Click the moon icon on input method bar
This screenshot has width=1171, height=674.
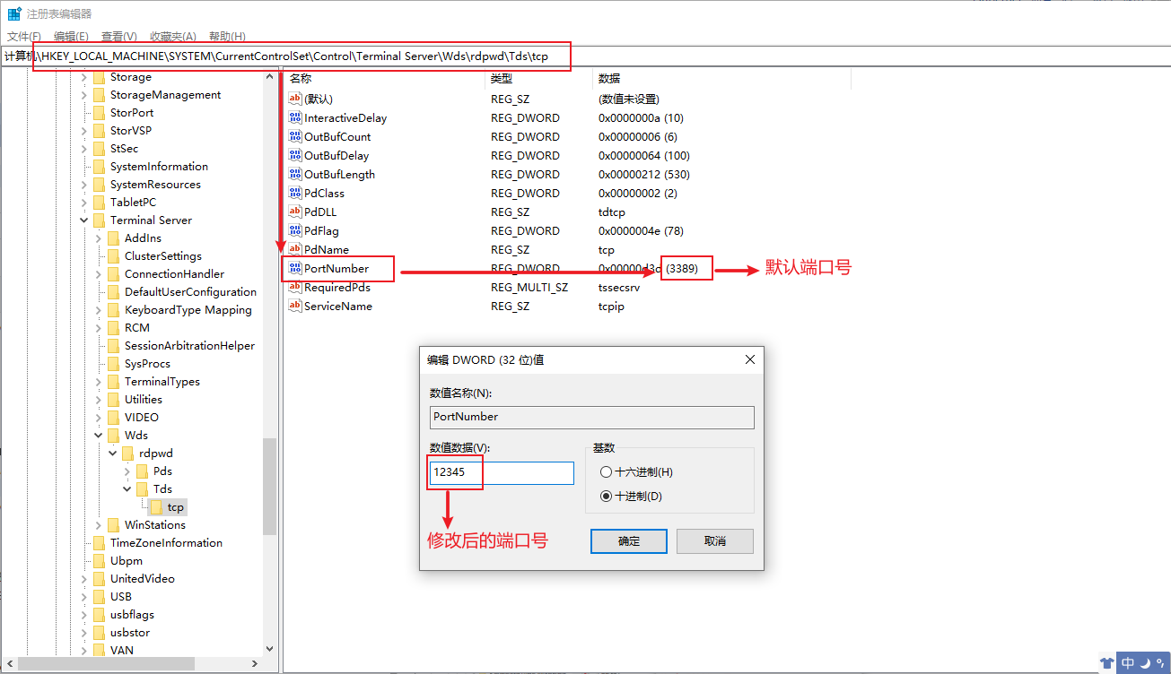(1145, 663)
